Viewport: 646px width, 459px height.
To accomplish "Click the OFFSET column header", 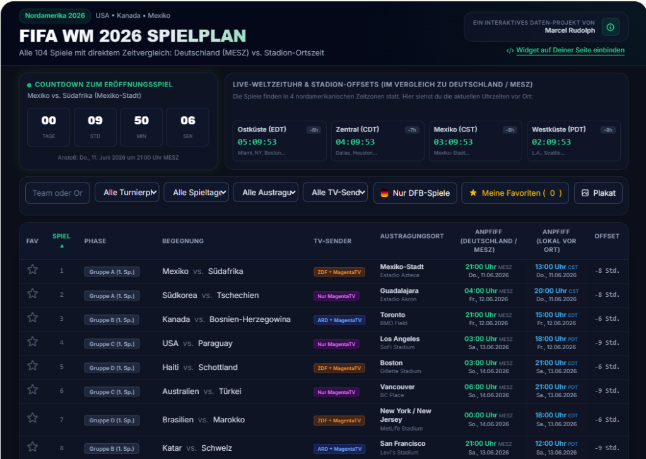I will click(606, 236).
